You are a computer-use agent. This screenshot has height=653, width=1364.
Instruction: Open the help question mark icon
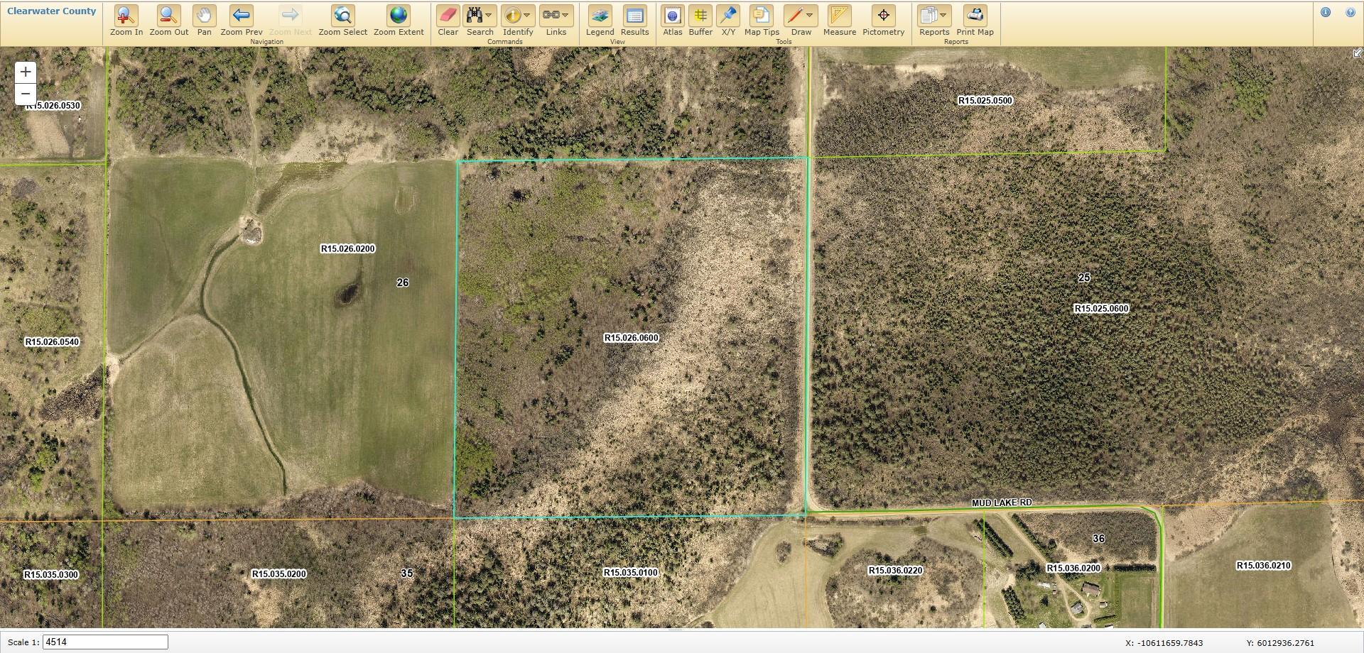tap(1351, 12)
